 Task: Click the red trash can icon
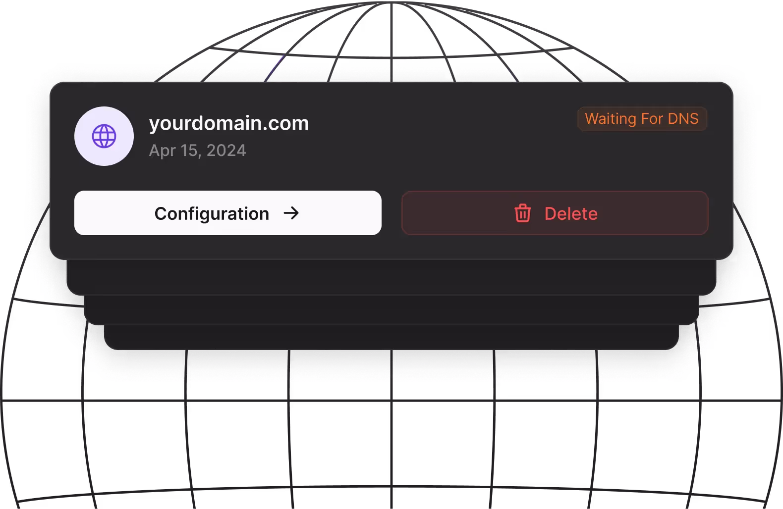522,213
